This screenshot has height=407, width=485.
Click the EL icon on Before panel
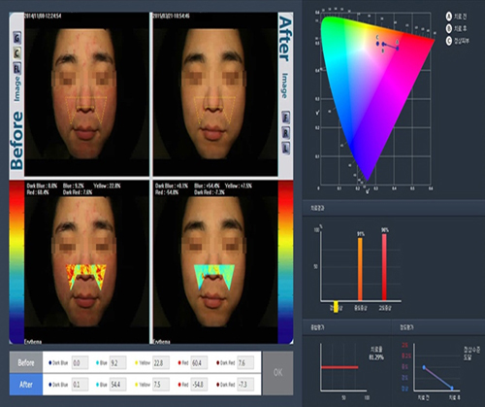click(x=17, y=68)
